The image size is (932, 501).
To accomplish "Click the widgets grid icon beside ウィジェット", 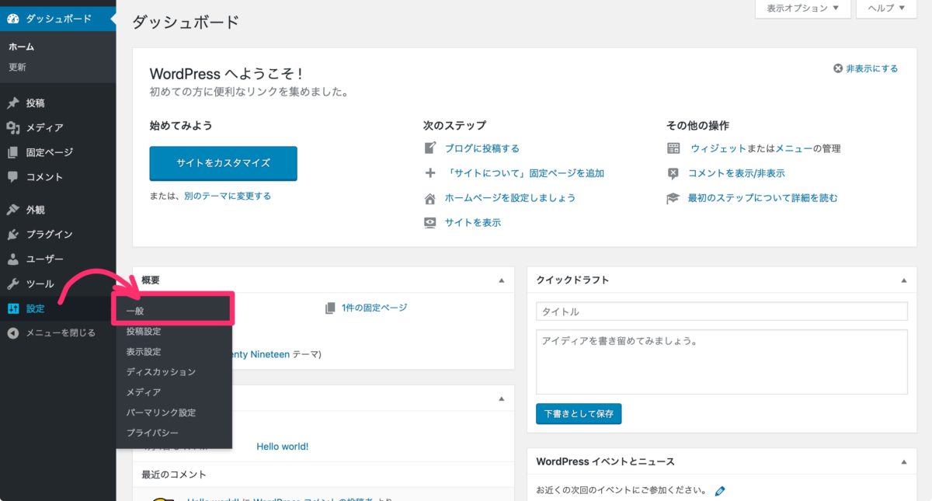I will 673,148.
